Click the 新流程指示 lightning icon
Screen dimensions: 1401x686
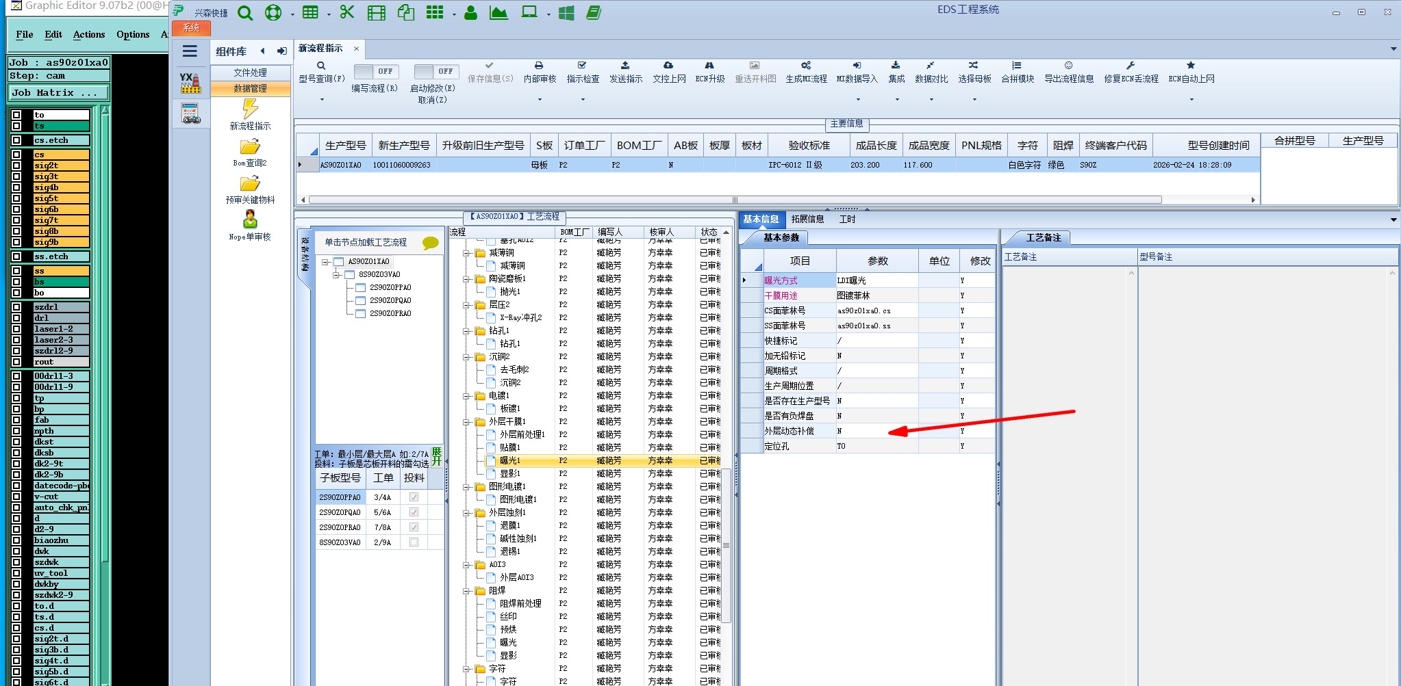click(x=250, y=109)
